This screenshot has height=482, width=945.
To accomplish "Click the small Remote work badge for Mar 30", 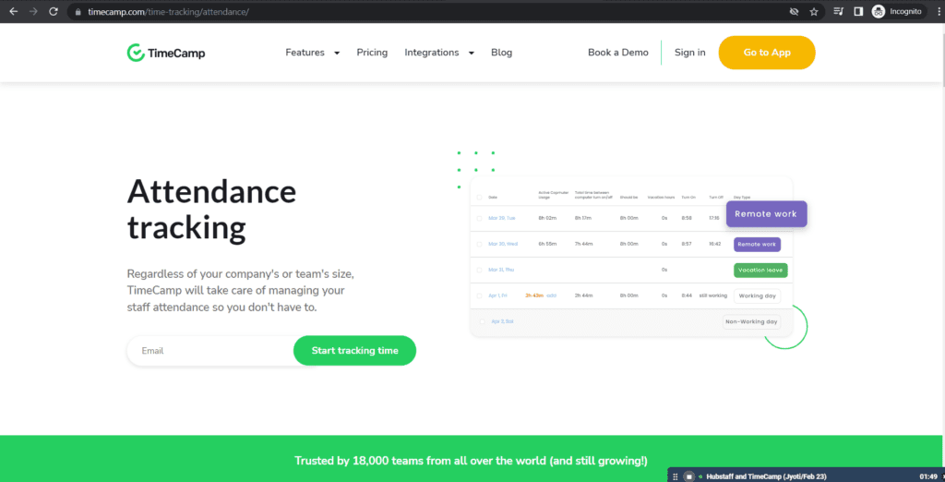I will 757,245.
